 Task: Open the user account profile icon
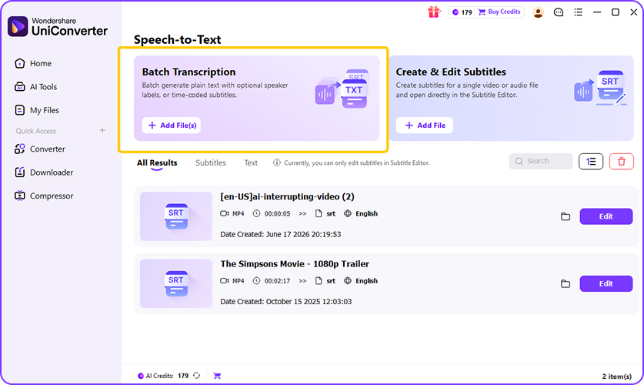[x=538, y=12]
